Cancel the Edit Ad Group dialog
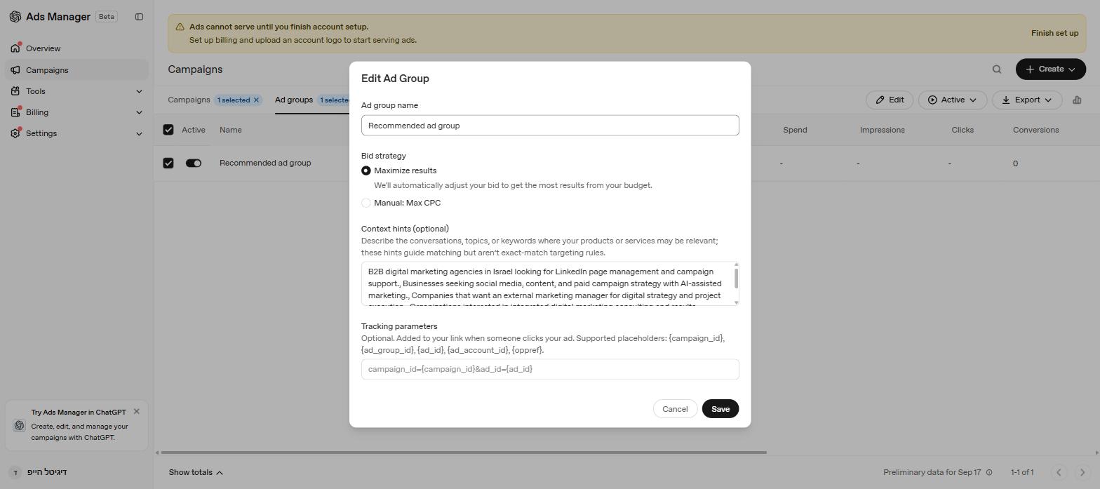The height and width of the screenshot is (489, 1100). (x=675, y=409)
